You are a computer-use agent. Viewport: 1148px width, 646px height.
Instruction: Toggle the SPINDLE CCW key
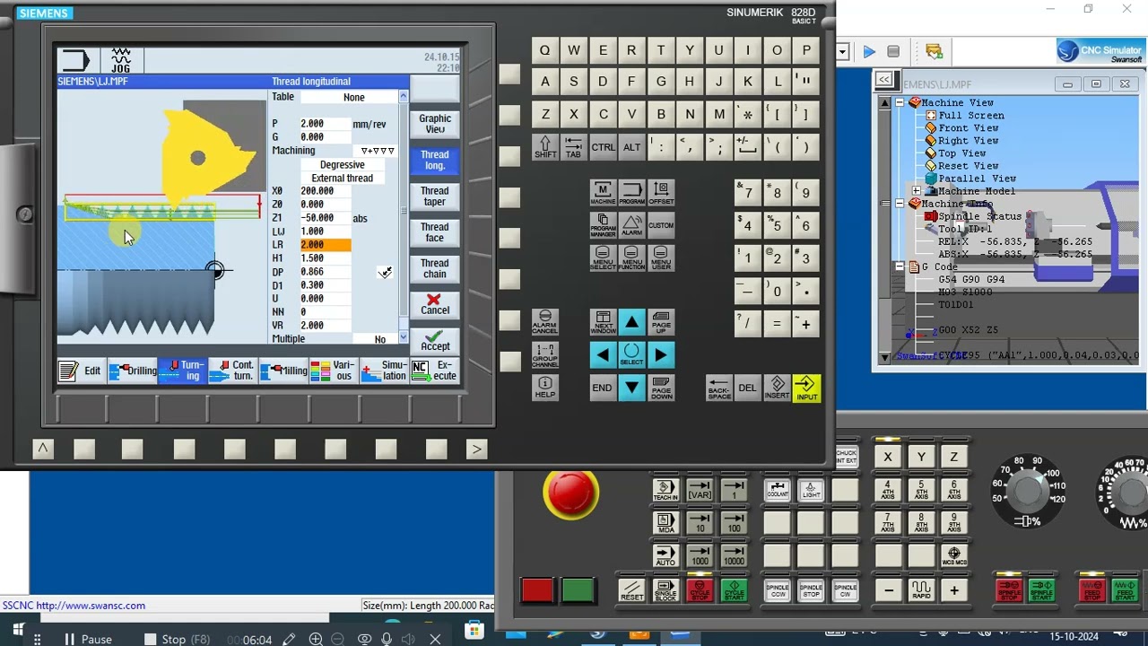click(777, 589)
